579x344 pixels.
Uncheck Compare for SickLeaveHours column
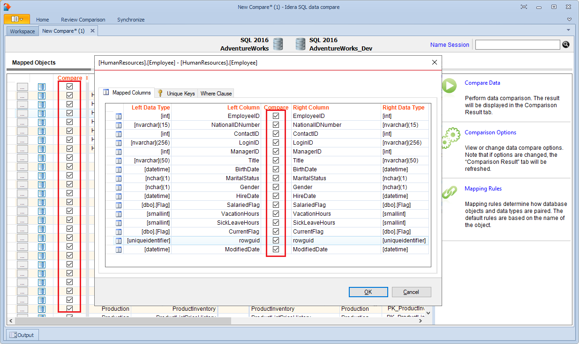(276, 222)
